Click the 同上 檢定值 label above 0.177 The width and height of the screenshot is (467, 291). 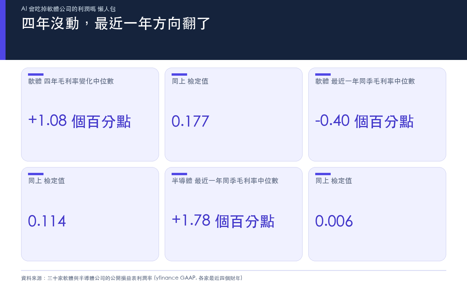[x=190, y=81]
